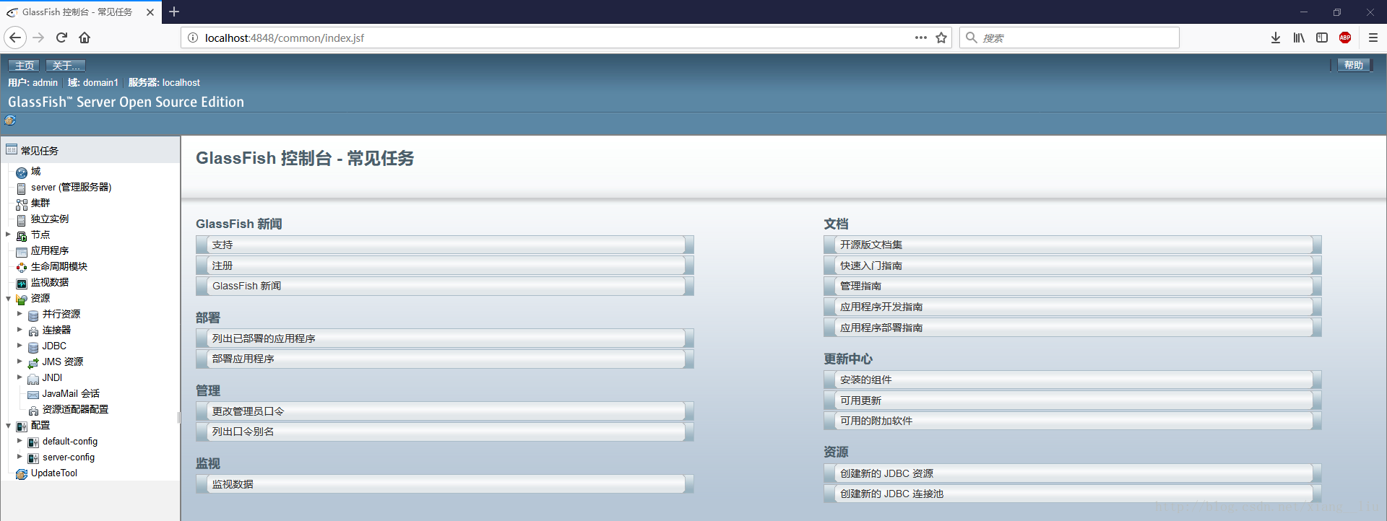Viewport: 1387px width, 521px height.
Task: Click the server-config icon
Action: [33, 458]
